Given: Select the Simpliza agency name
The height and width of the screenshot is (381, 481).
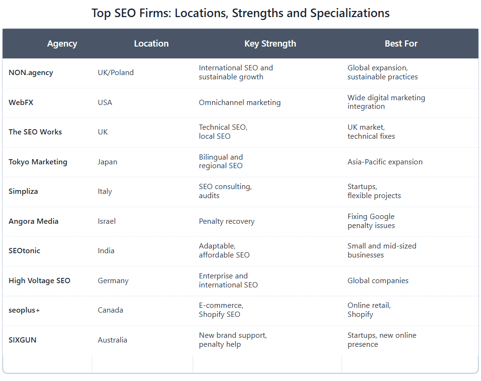Looking at the screenshot, I should [x=23, y=191].
